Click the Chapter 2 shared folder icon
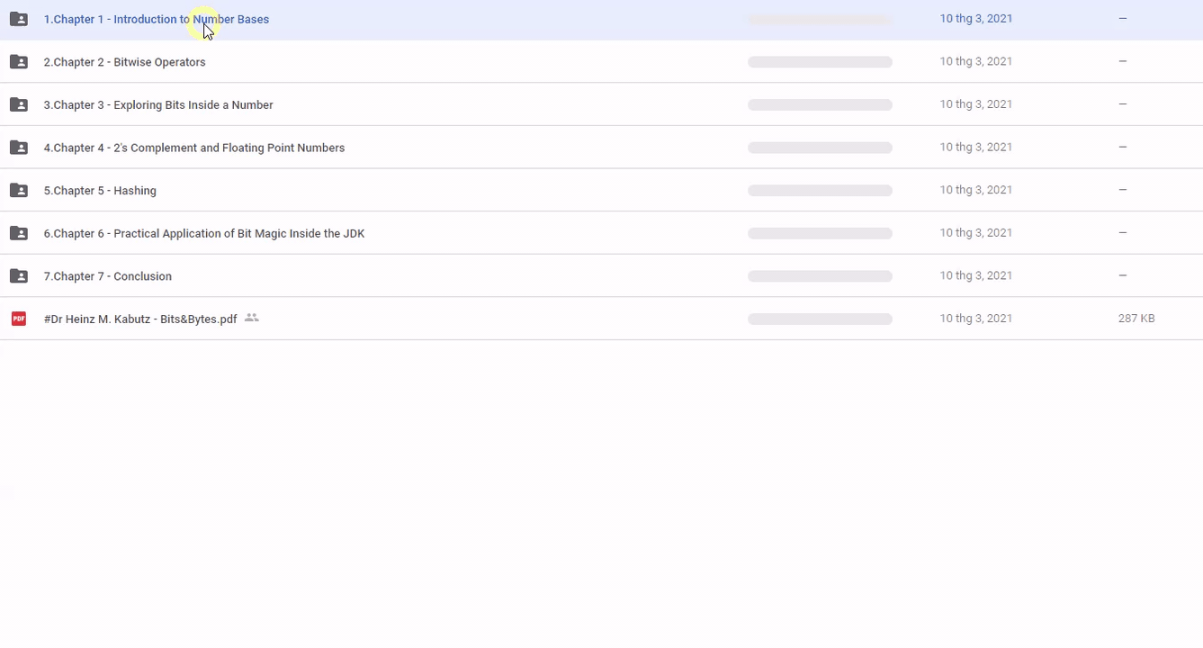1203x648 pixels. click(x=18, y=62)
